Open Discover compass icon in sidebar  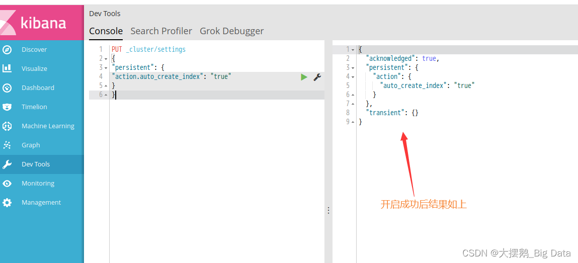(x=7, y=50)
